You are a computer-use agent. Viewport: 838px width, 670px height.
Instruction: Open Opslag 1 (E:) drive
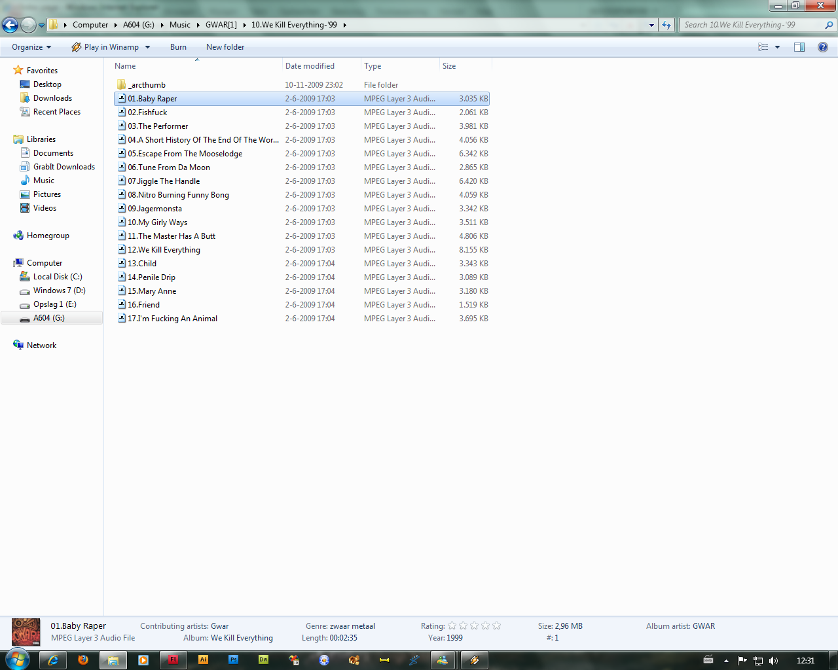(x=55, y=304)
